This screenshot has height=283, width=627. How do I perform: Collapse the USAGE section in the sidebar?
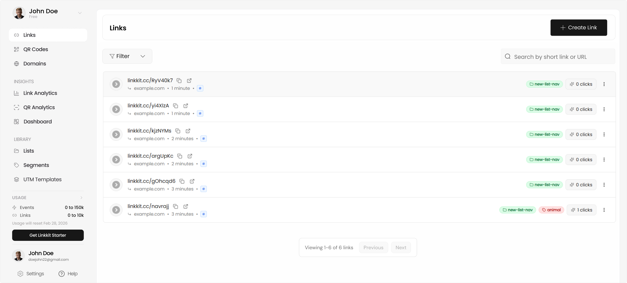pos(81,197)
